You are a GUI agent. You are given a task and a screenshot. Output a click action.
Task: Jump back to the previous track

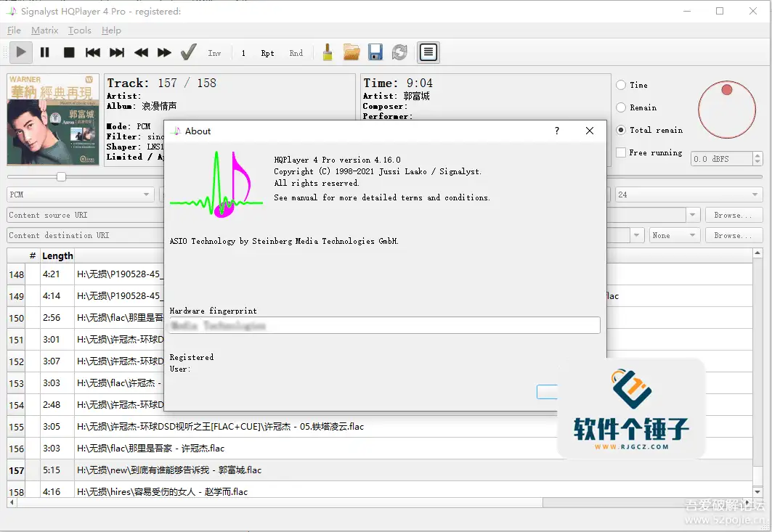coord(92,52)
